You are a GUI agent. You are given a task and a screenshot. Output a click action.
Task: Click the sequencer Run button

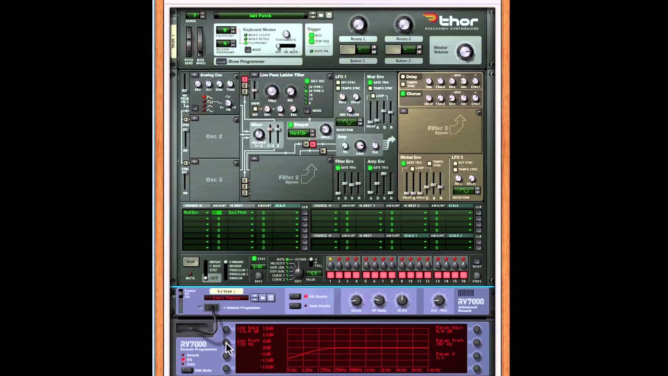click(x=190, y=262)
